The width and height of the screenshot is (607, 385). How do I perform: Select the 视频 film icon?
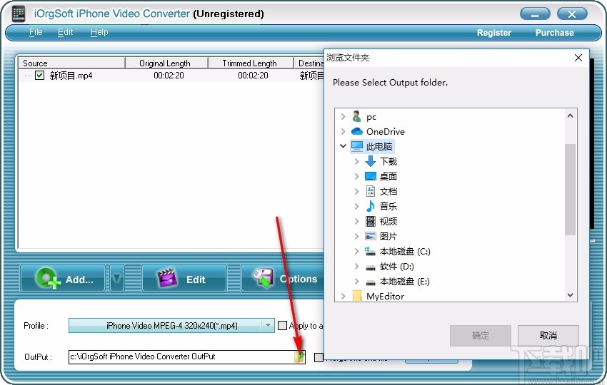(371, 221)
